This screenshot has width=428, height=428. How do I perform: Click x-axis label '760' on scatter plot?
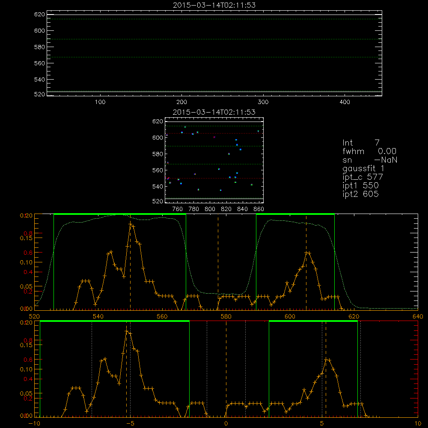click(178, 209)
